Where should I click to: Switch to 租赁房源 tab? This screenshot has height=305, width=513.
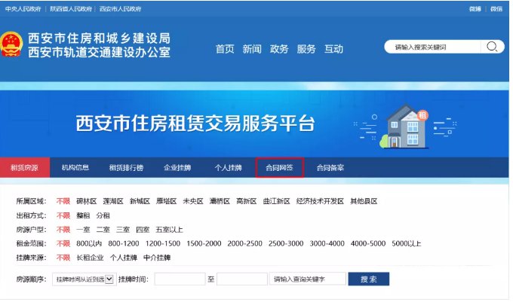coord(25,167)
